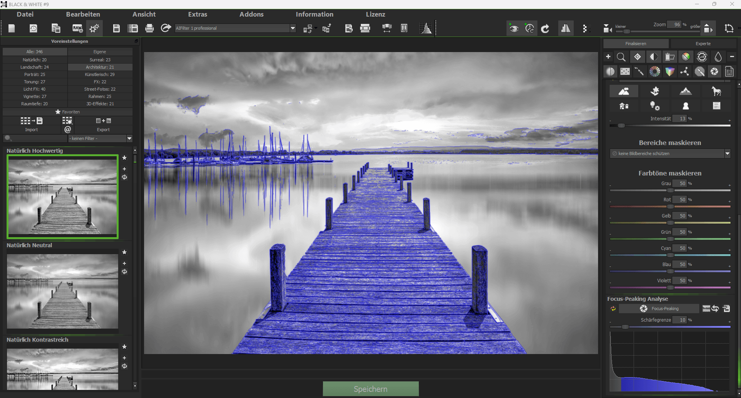The image size is (741, 398).
Task: Click the curved redo arrow icon
Action: pos(545,29)
